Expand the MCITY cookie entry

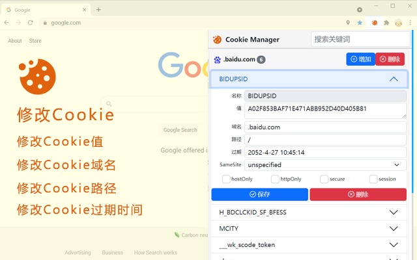pyautogui.click(x=309, y=228)
